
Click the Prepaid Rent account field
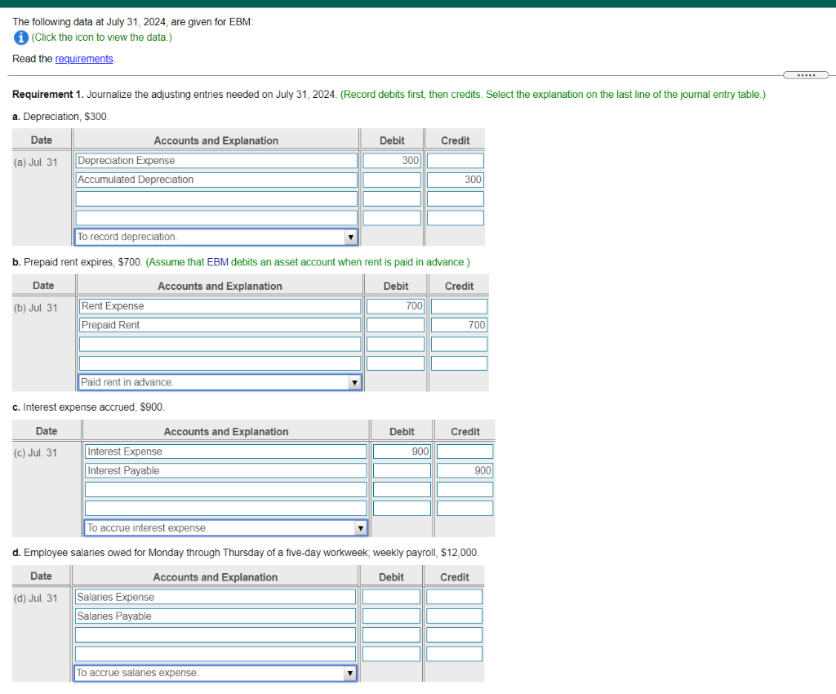[220, 325]
